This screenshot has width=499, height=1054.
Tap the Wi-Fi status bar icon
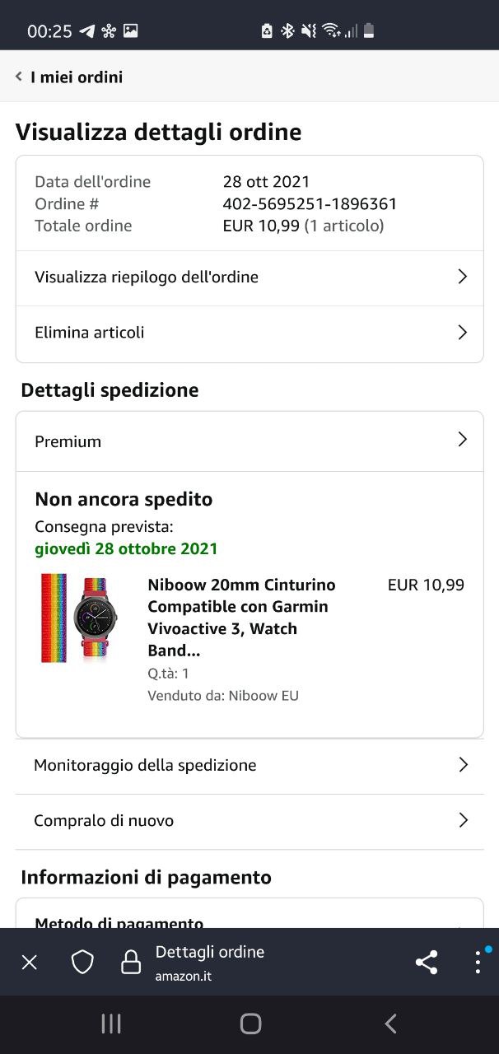point(331,31)
